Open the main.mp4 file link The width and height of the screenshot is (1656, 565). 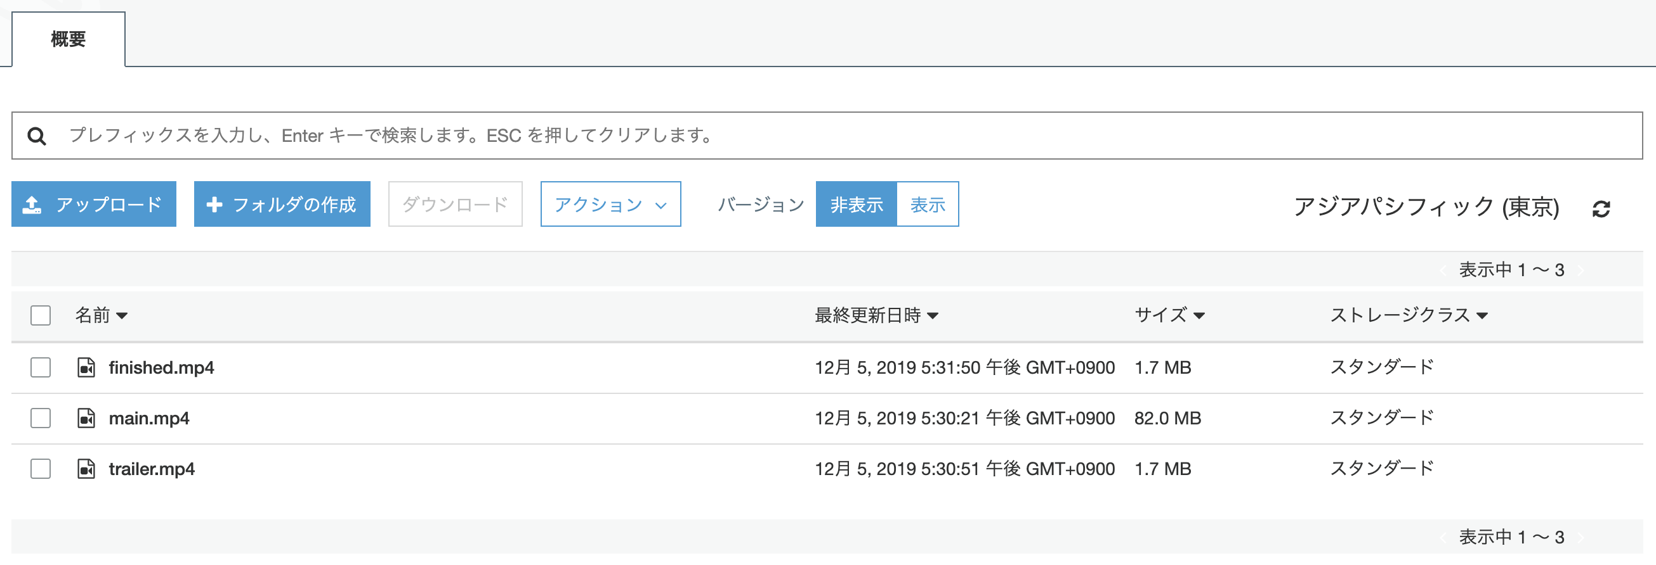click(x=149, y=418)
